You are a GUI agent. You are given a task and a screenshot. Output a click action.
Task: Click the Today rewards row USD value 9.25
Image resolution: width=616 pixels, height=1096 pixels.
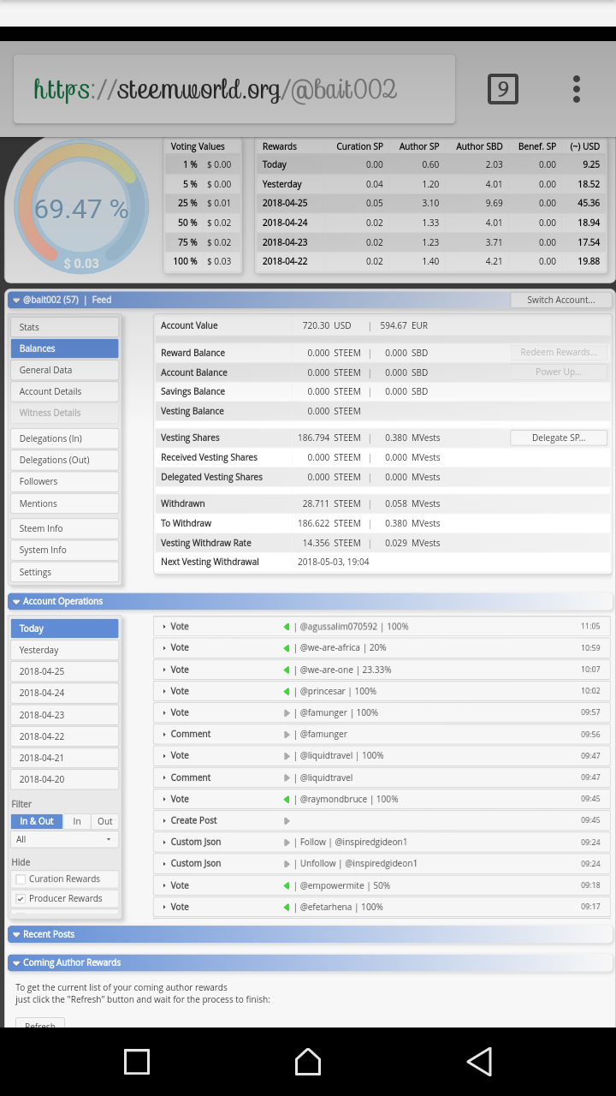(x=590, y=164)
